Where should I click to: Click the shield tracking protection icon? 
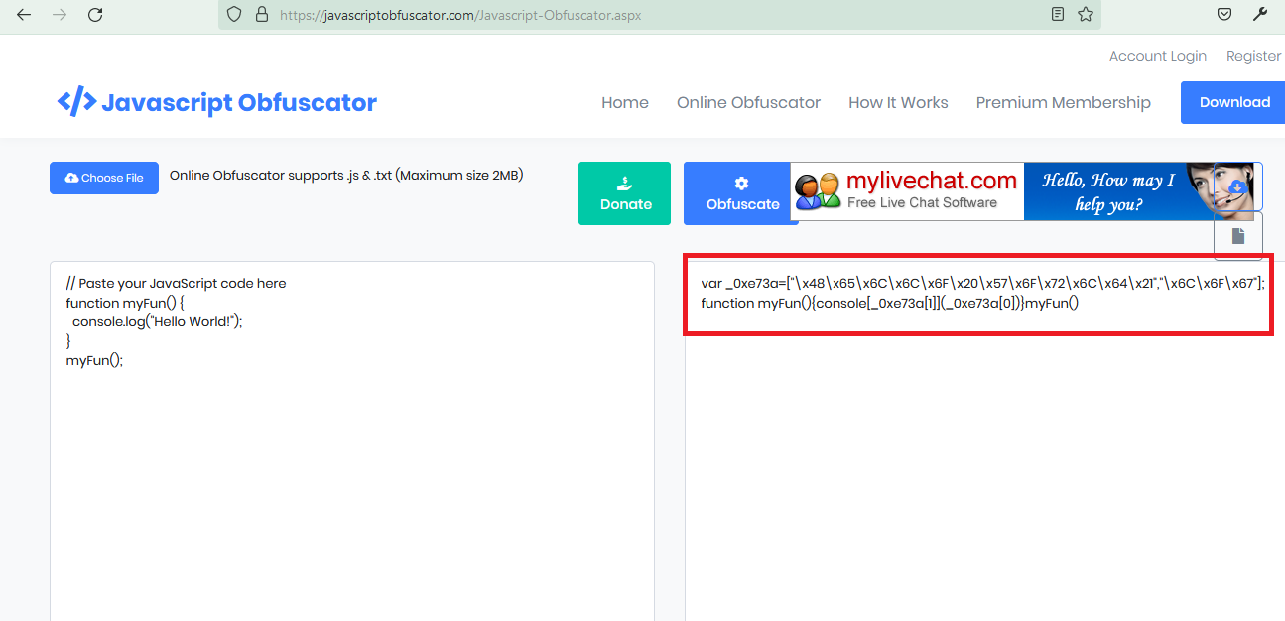(x=234, y=15)
